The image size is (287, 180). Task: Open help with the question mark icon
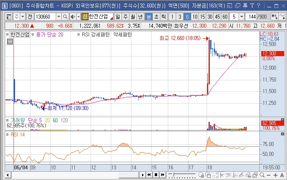coord(258,6)
